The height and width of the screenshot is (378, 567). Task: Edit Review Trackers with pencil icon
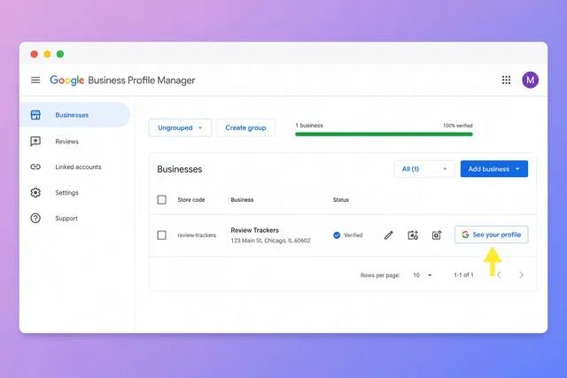pyautogui.click(x=388, y=235)
